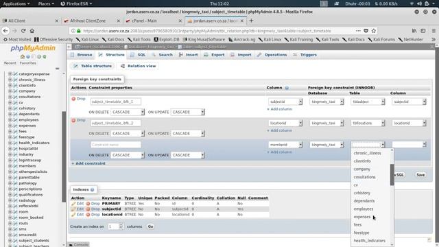
Task: Collapse phpMyAdmin navigation panel
Action: pyautogui.click(x=69, y=47)
